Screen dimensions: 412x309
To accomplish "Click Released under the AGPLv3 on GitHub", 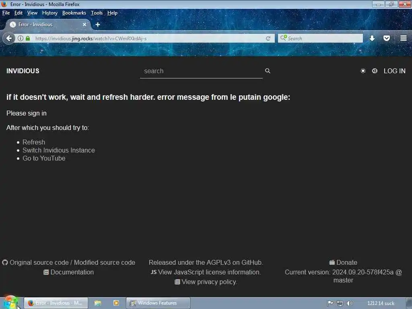I will click(206, 262).
